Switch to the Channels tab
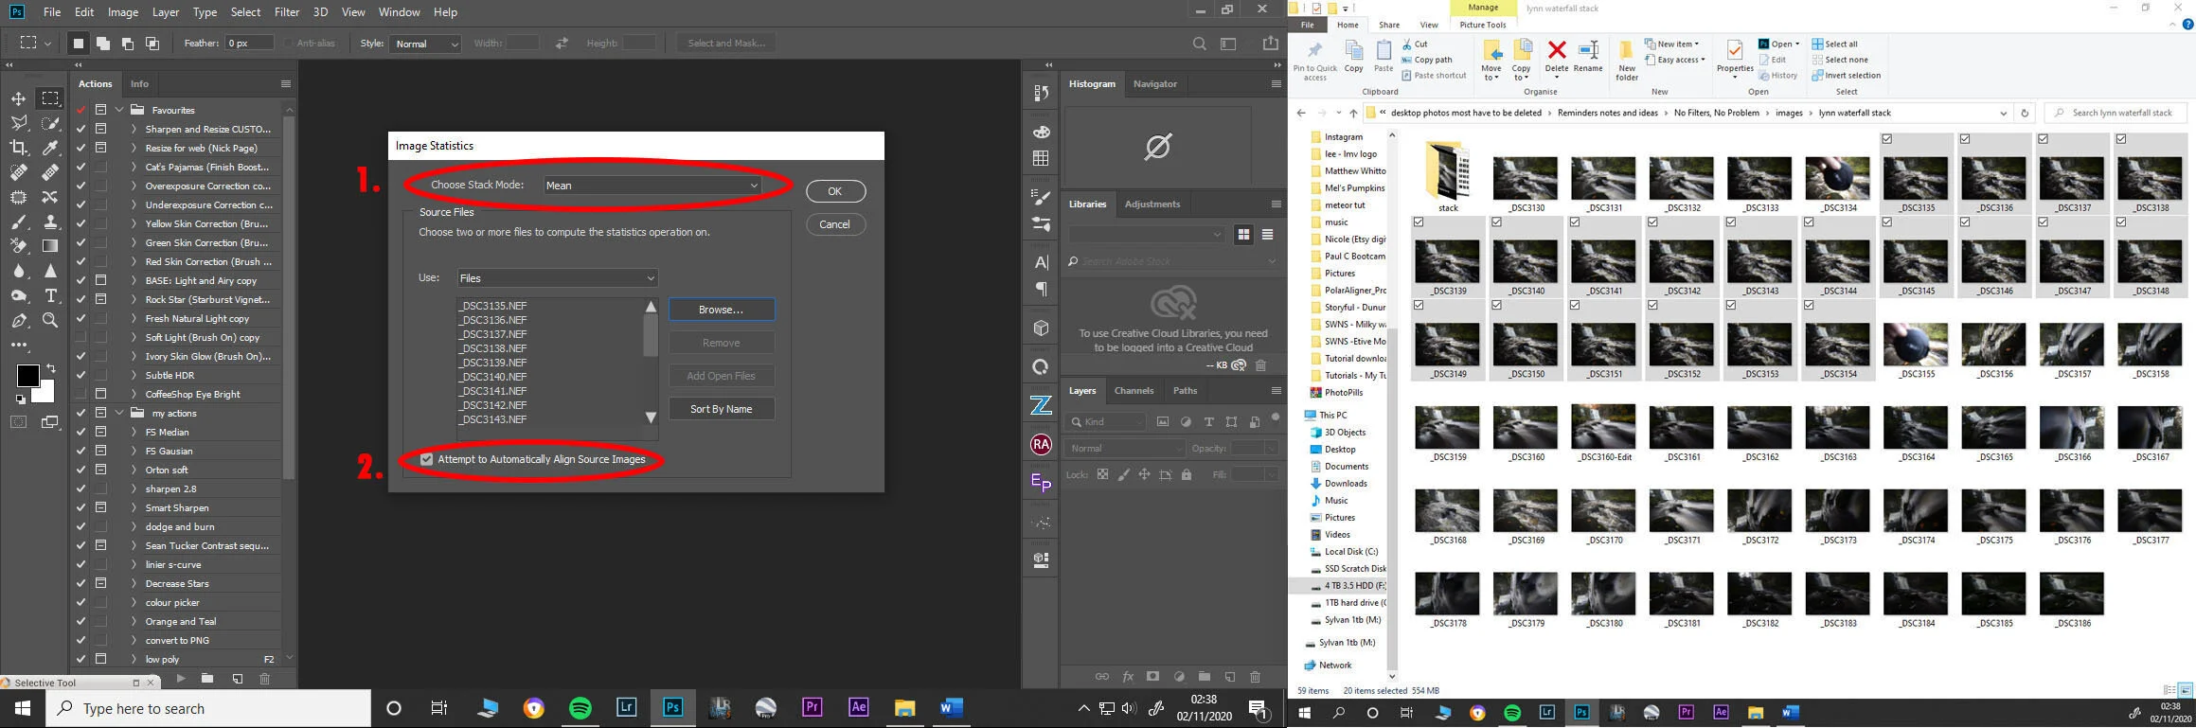2196x728 pixels. coord(1134,390)
